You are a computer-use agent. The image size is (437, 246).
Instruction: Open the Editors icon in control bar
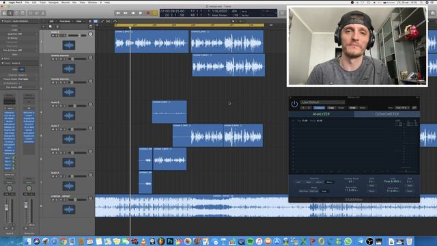[43, 13]
